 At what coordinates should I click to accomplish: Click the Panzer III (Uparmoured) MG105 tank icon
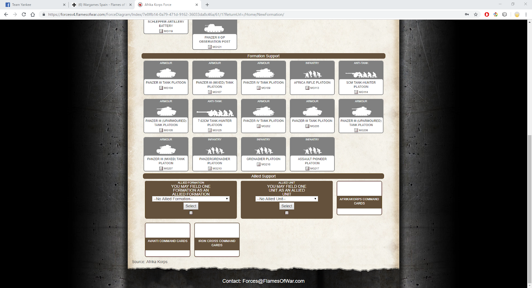click(166, 111)
